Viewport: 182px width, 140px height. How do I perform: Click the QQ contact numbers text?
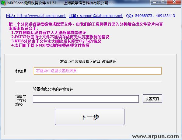[151, 16]
